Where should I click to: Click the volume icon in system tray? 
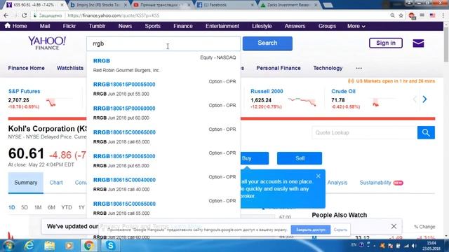414,246
